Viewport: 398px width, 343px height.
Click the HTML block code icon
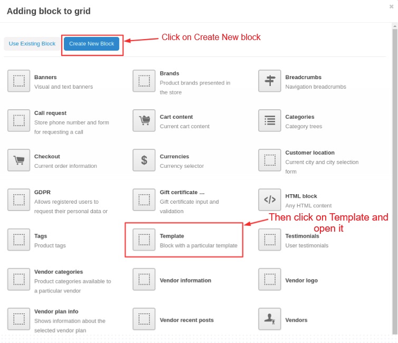(270, 199)
